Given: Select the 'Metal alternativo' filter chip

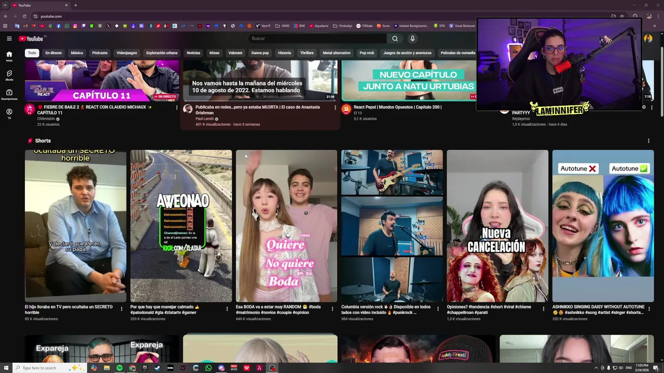Looking at the screenshot, I should pos(337,53).
